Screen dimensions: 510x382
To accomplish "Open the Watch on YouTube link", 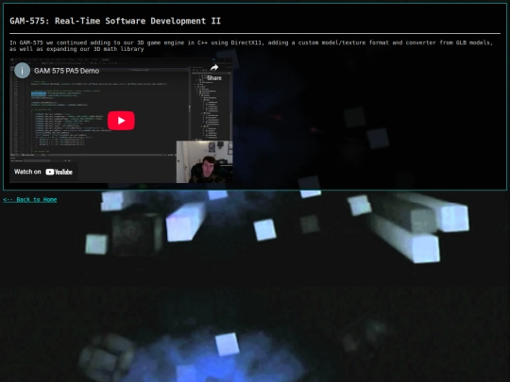I will point(43,172).
